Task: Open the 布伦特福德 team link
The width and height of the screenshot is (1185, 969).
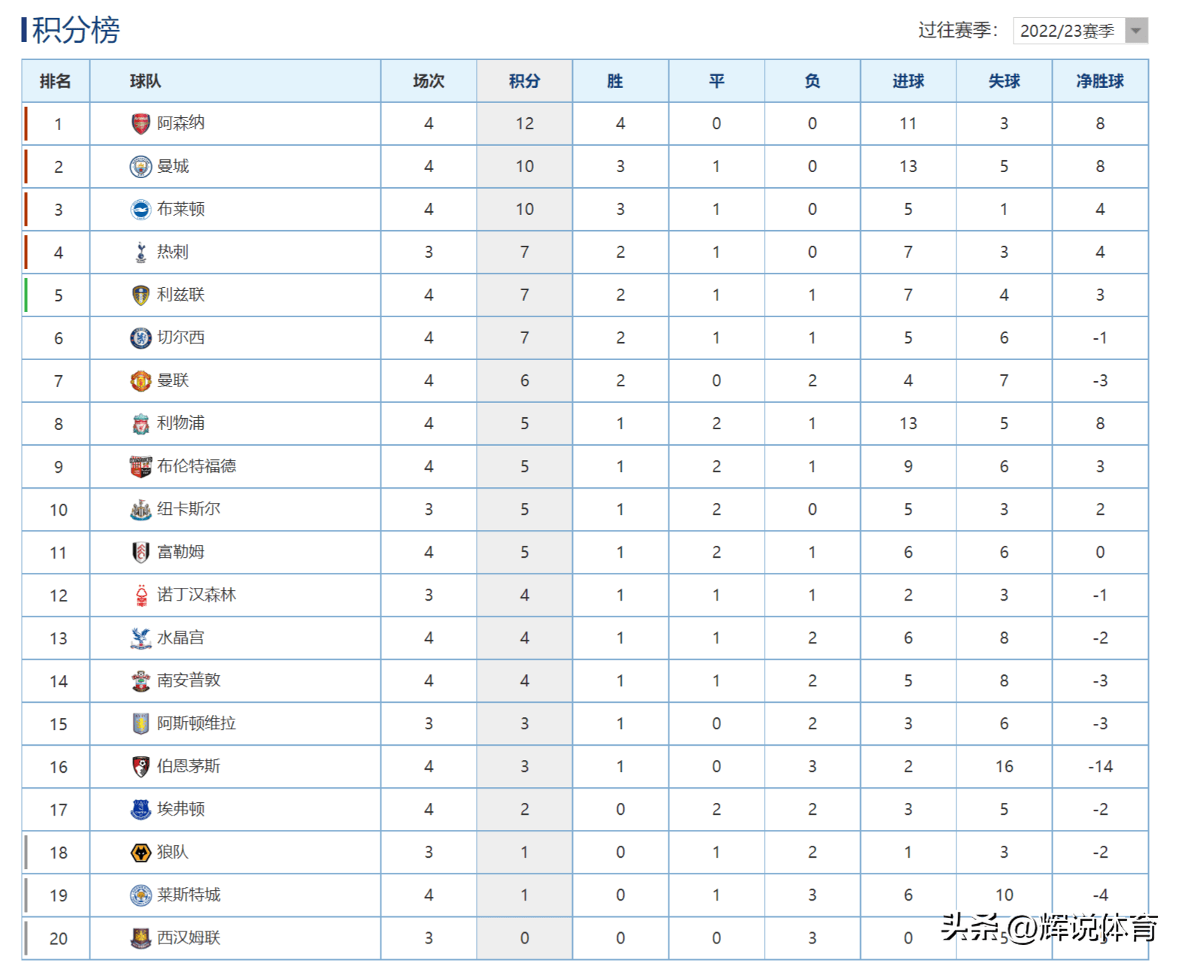Action: click(196, 466)
